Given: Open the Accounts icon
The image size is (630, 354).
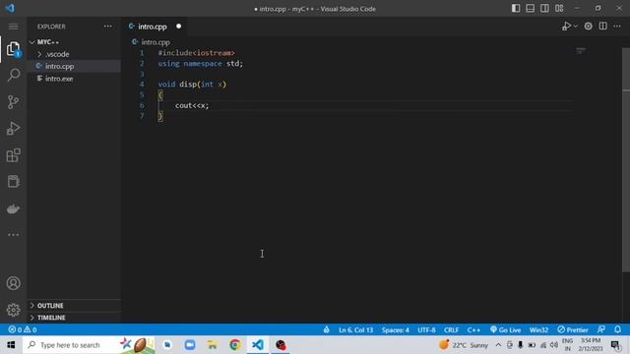Looking at the screenshot, I should tap(13, 283).
